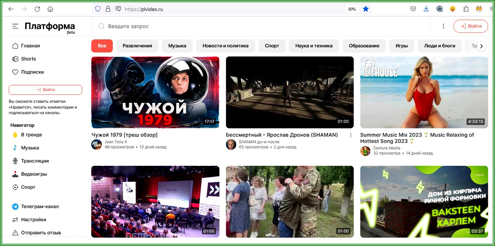
Task: Select the Игры category chip
Action: (402, 46)
